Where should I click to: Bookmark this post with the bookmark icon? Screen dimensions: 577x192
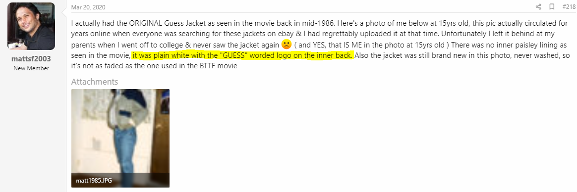click(x=552, y=6)
